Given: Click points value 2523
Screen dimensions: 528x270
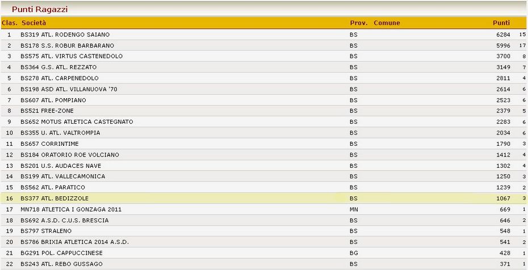Looking at the screenshot, I should (503, 100).
